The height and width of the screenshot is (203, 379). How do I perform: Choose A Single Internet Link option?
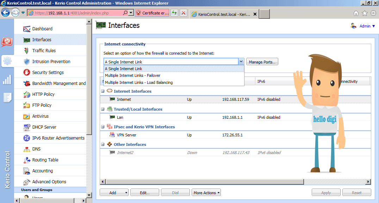[174, 69]
